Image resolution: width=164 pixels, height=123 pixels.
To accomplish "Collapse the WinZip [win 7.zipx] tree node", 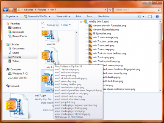I will coord(81,22).
